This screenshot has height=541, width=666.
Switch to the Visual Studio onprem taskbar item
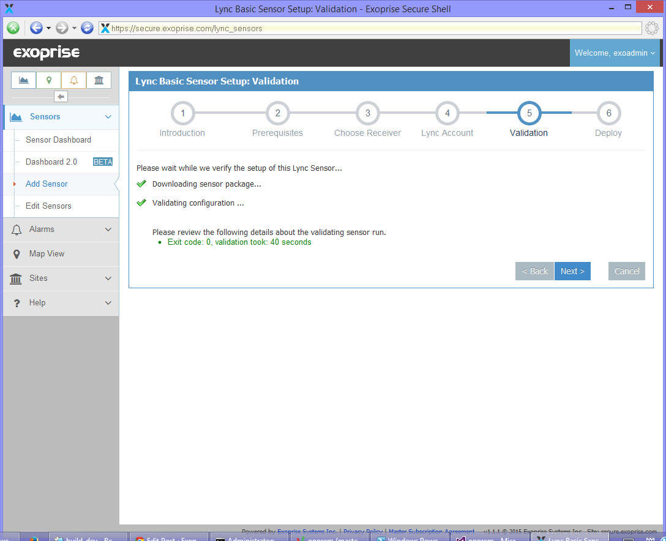click(490, 537)
